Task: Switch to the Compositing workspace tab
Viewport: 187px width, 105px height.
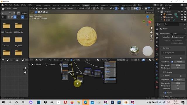Action: pyautogui.click(x=115, y=5)
